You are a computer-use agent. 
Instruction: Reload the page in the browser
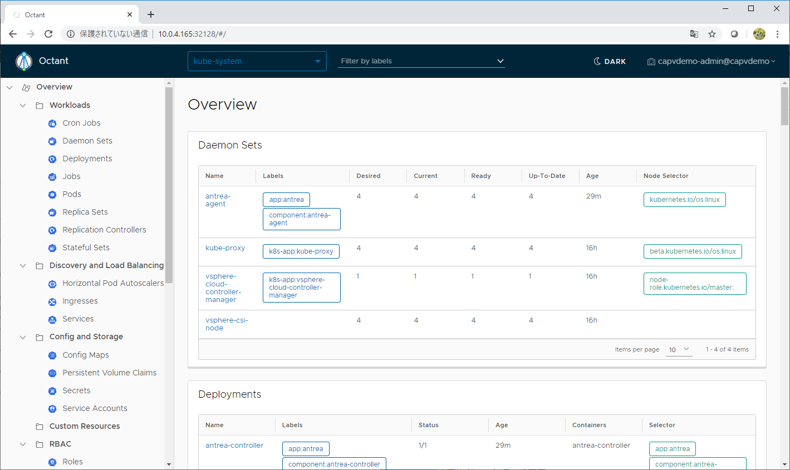(48, 34)
